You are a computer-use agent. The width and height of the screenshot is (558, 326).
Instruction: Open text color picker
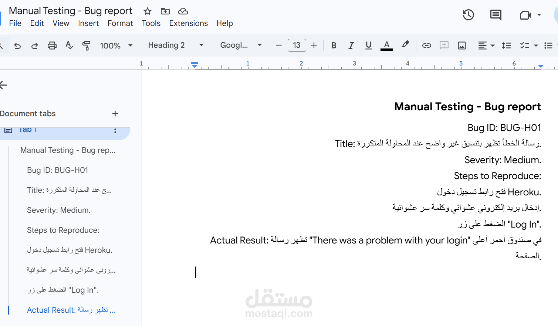[x=386, y=45]
